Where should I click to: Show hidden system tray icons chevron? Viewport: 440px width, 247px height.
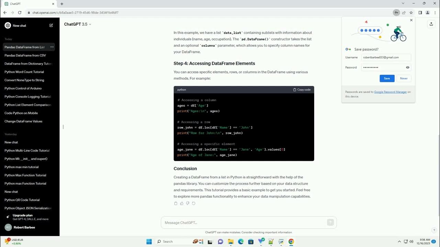399,242
